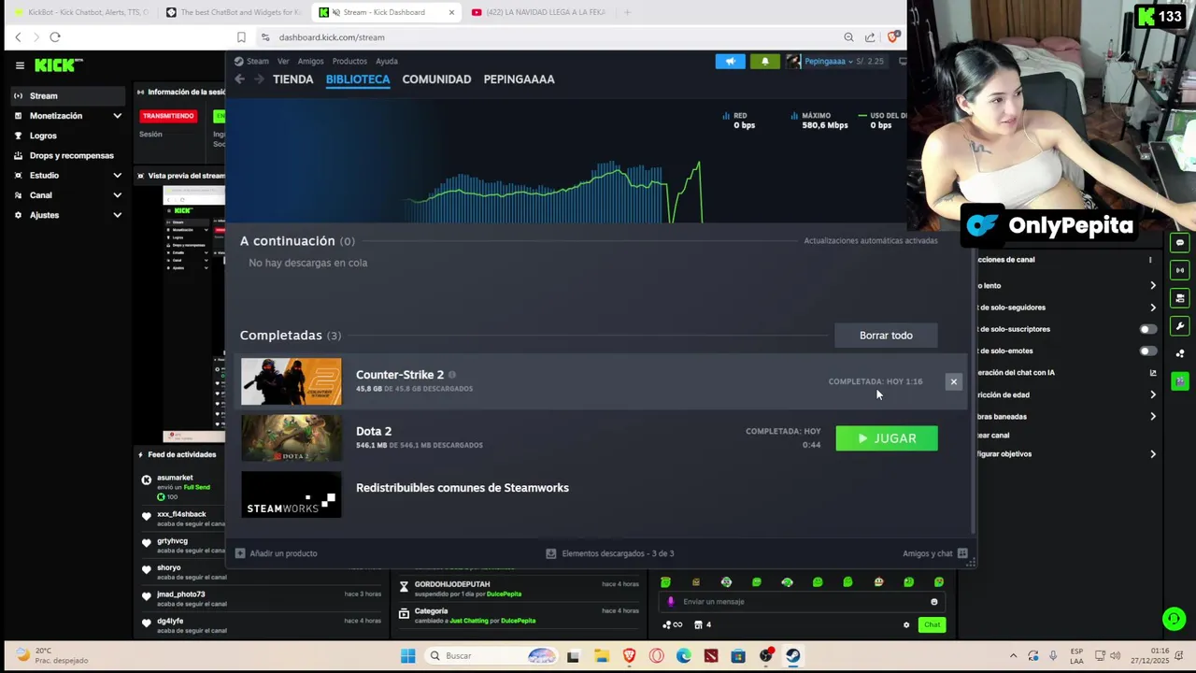Click the Buscar taskbar search box
Viewport: 1196px width, 673px height.
coord(491,656)
